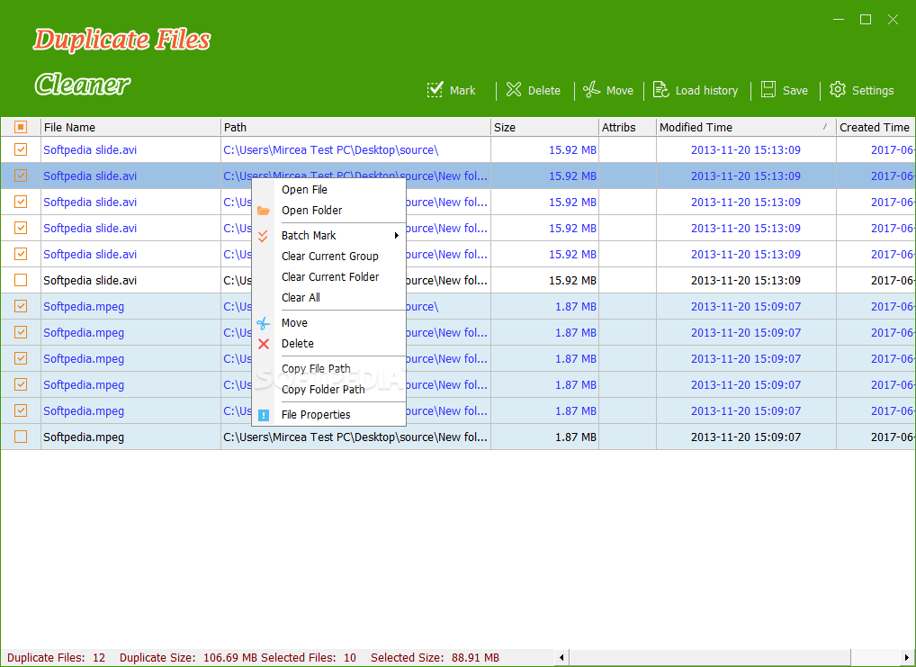916x667 pixels.
Task: Sort by the File Name column header
Action: coord(130,127)
